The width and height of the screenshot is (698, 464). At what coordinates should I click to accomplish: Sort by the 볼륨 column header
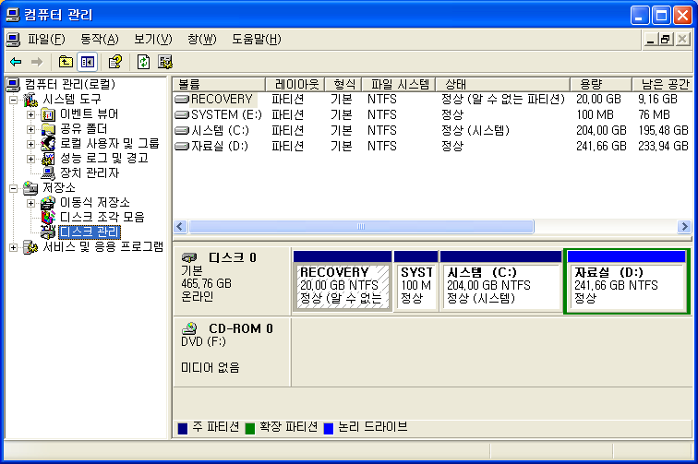pos(219,84)
